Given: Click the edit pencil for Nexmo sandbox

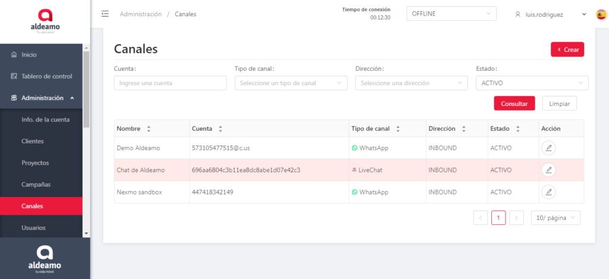Looking at the screenshot, I should click(548, 192).
